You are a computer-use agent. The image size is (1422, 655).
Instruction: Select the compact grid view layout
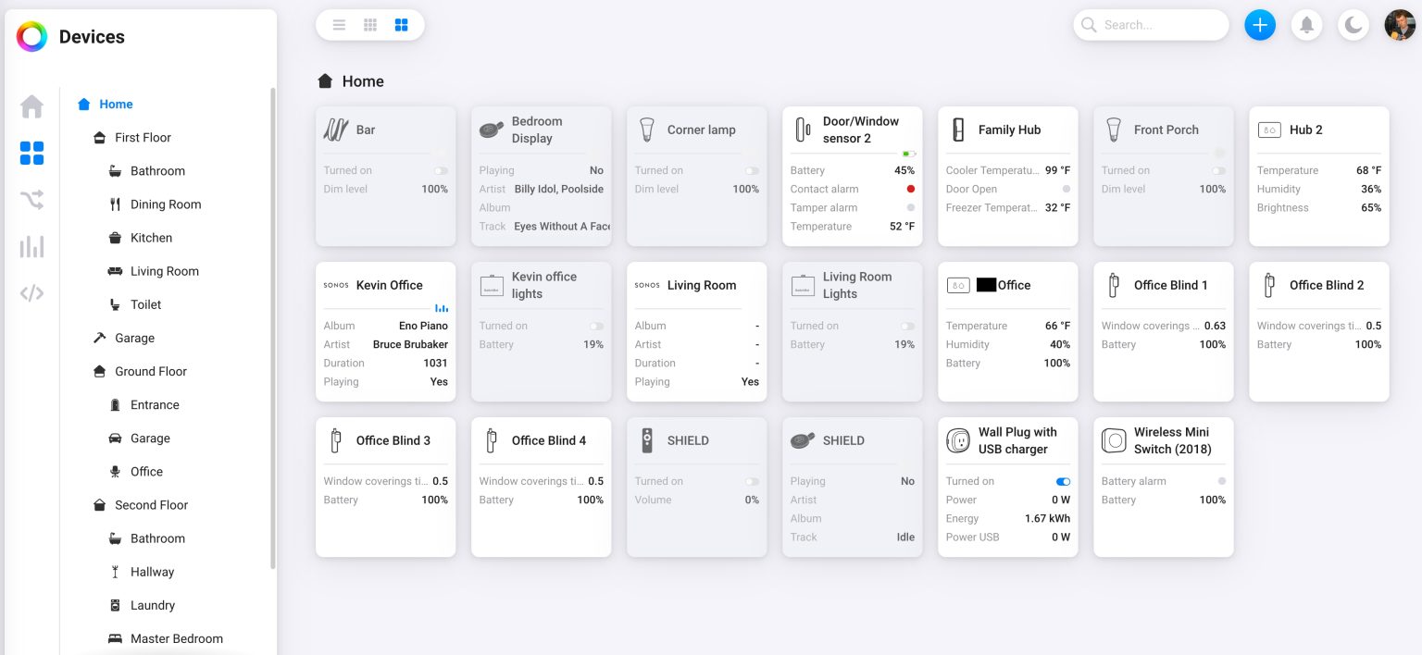pos(370,25)
